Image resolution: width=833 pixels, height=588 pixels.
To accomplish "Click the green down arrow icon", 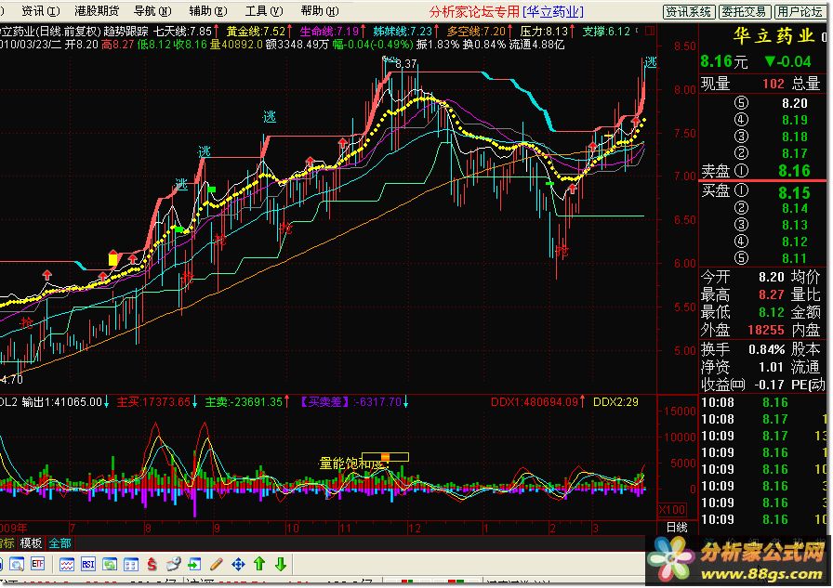I will pyautogui.click(x=281, y=564).
